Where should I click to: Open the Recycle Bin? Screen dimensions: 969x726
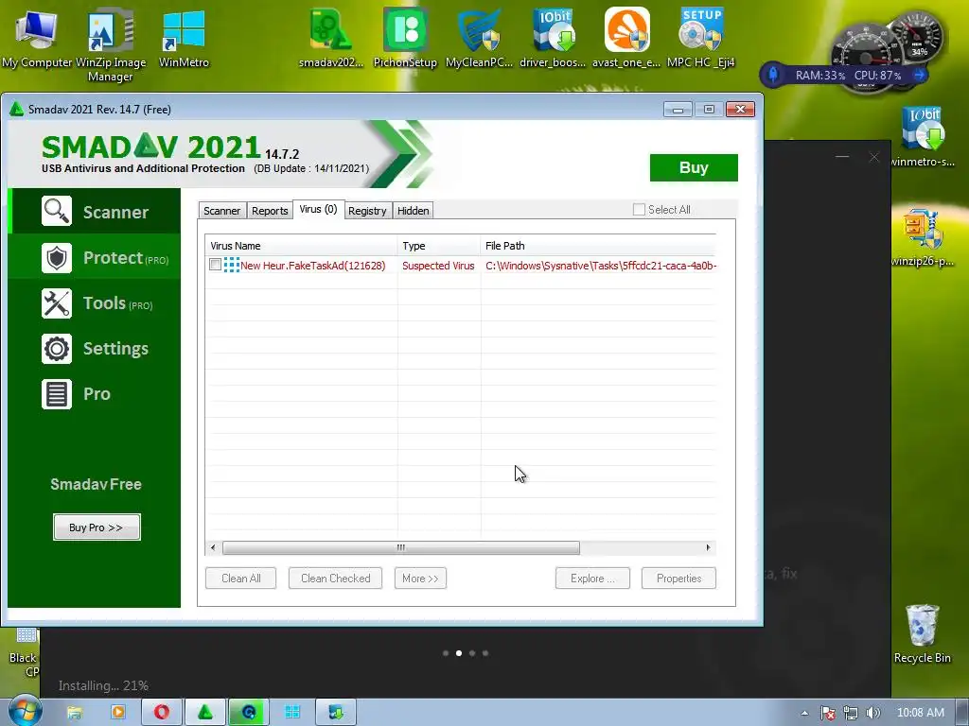click(922, 633)
